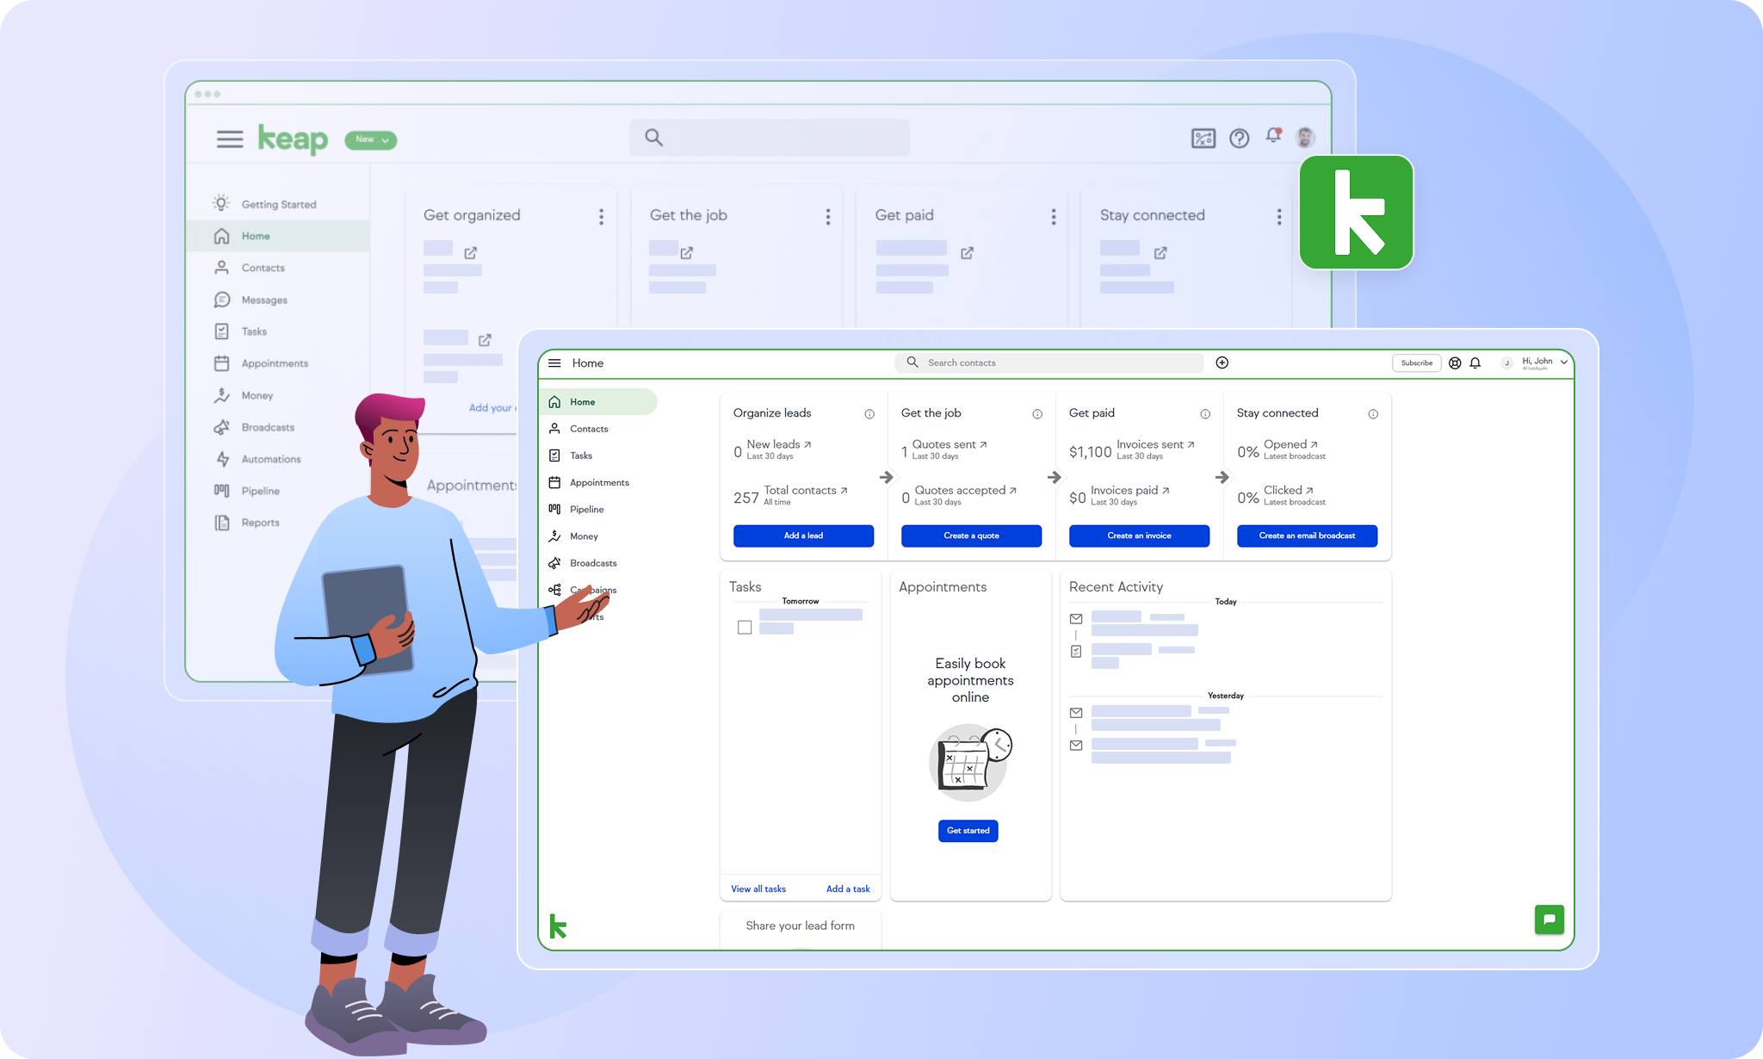Click Create an email broadcast button
Screen dimensions: 1763x1059
1307,536
